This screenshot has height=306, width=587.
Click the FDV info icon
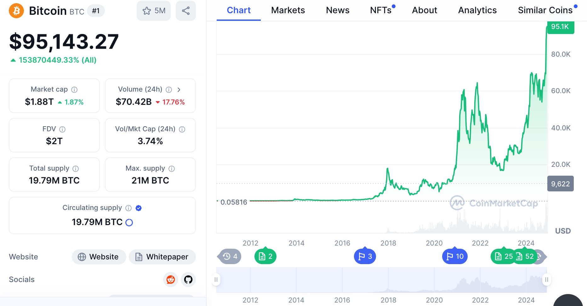(x=62, y=129)
